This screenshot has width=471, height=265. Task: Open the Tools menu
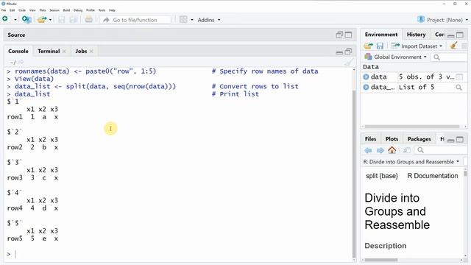[102, 10]
